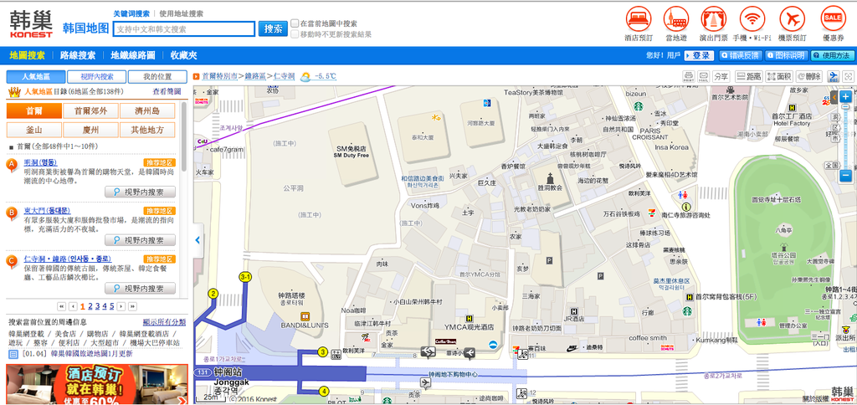The width and height of the screenshot is (857, 405).
Task: Choose the 其他地方 region button
Action: (x=147, y=130)
